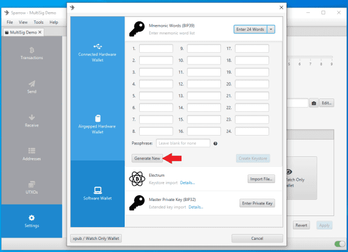This screenshot has width=348, height=252.
Task: Click mnemonic word field 5
Action: pyautogui.click(x=156, y=96)
